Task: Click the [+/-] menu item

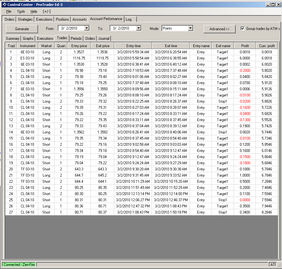Action: (47, 11)
